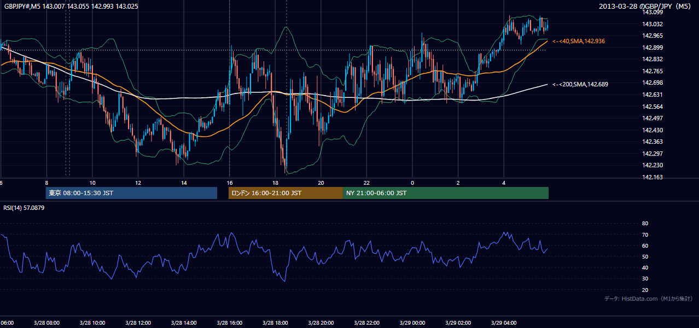Viewport: 699px width, 328px height.
Task: Click price axis value 142.698
Action: pyautogui.click(x=653, y=83)
